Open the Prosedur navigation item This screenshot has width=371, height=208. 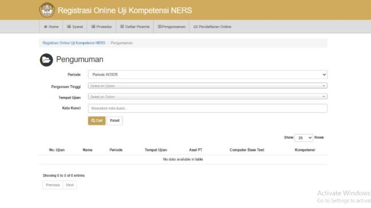(x=101, y=27)
